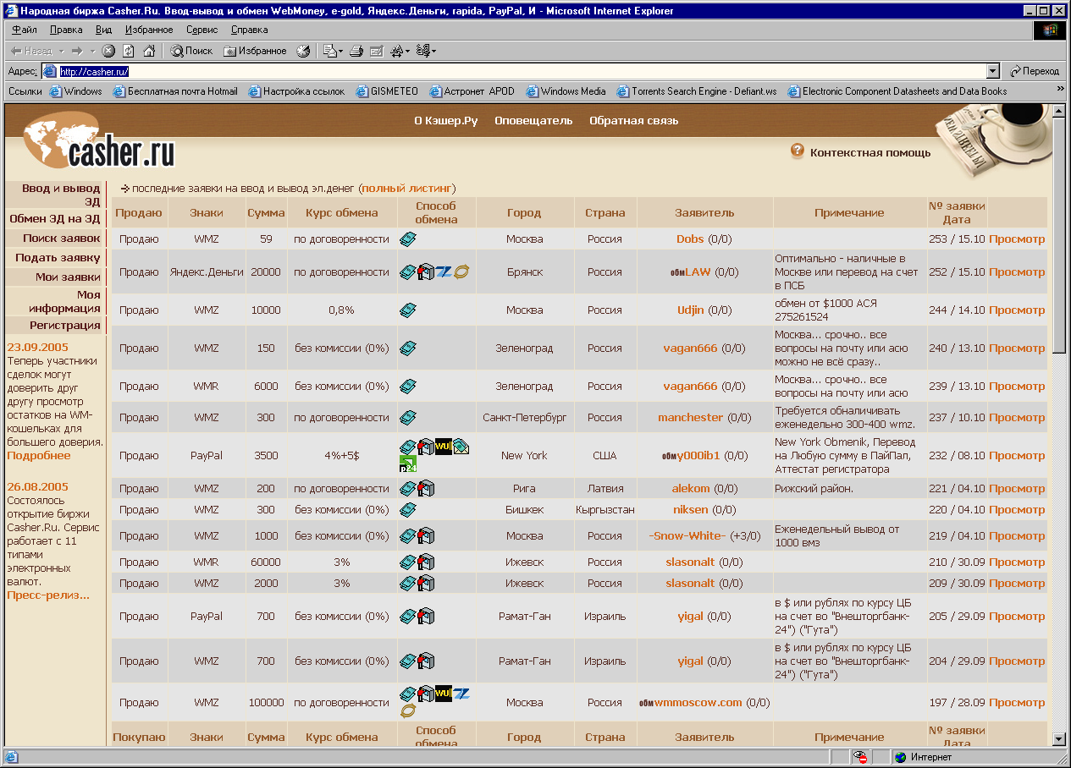Open the полный листинг link
The height and width of the screenshot is (768, 1071).
tap(407, 188)
